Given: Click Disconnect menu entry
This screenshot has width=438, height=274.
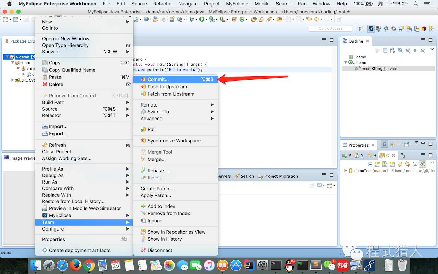Looking at the screenshot, I should pyautogui.click(x=176, y=250).
